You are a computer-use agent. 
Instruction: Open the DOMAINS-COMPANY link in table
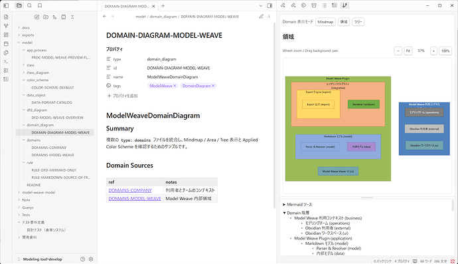[x=130, y=190]
